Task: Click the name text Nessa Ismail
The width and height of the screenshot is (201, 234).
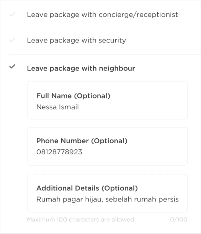Action: tap(57, 107)
